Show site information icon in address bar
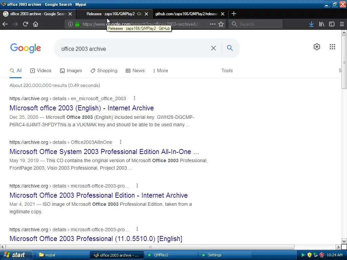This screenshot has height=260, width=347. (x=70, y=24)
